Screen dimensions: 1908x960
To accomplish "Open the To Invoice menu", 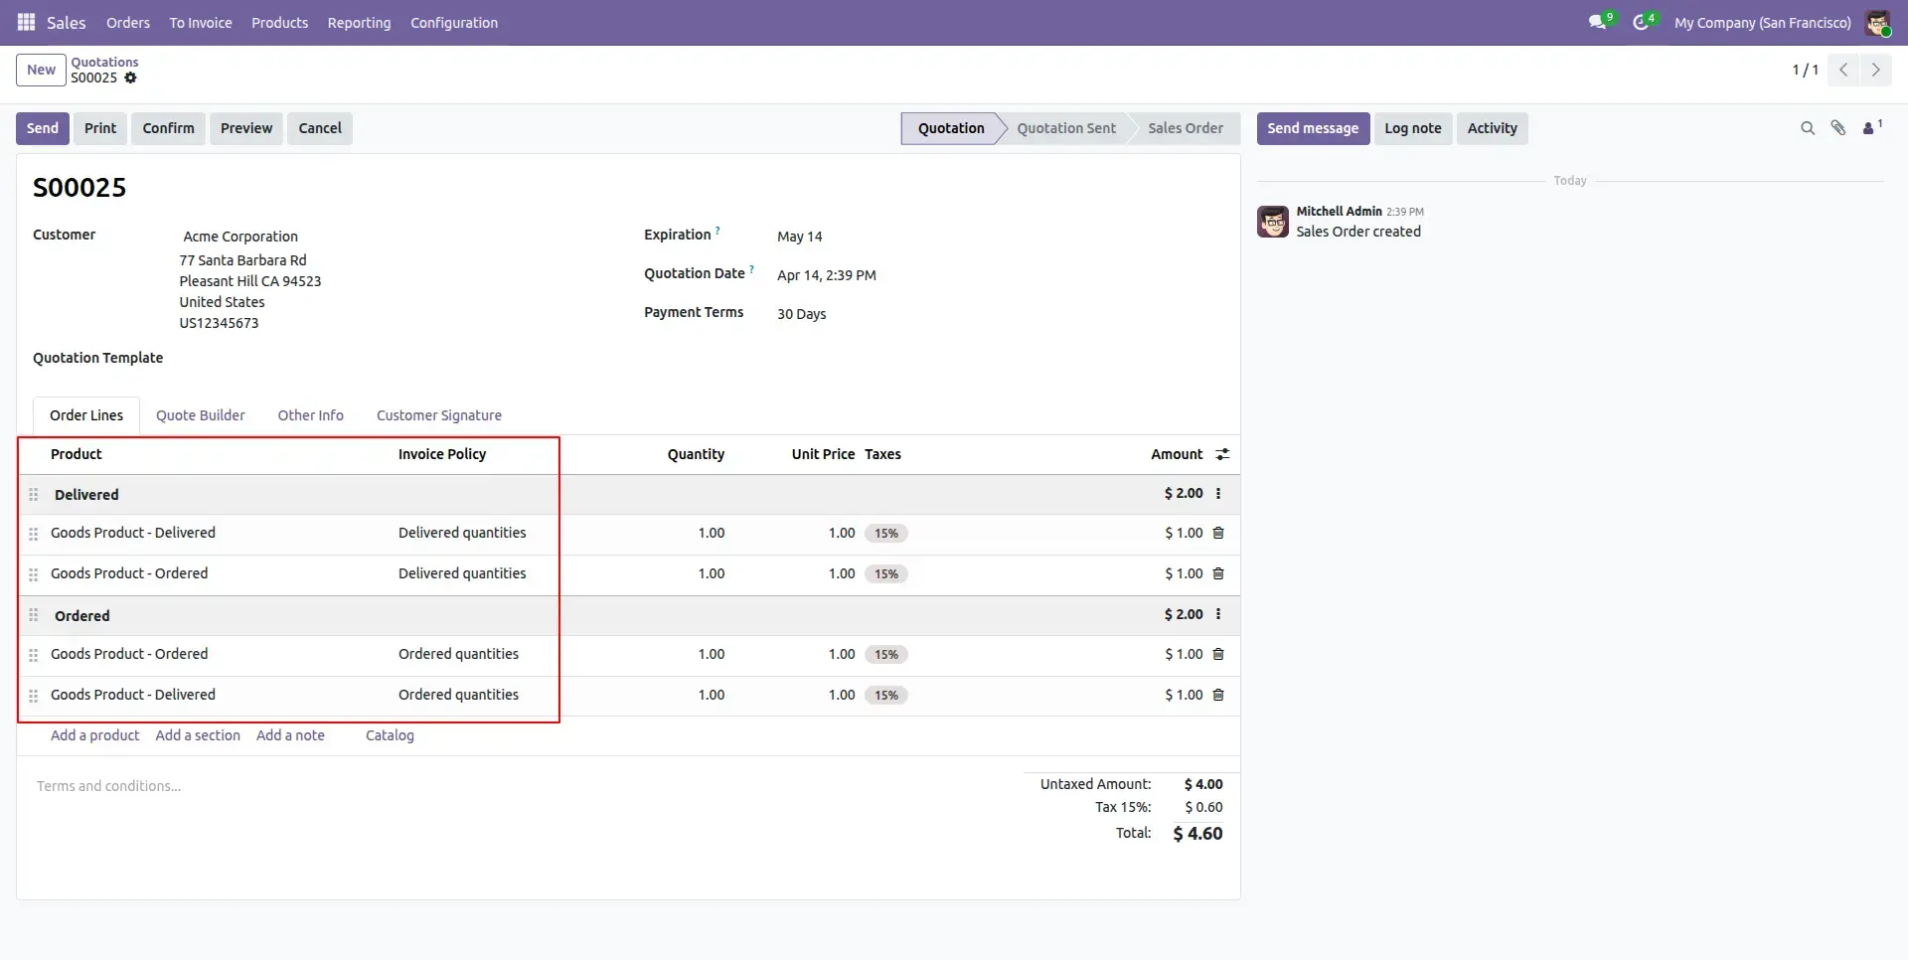I will pyautogui.click(x=201, y=22).
